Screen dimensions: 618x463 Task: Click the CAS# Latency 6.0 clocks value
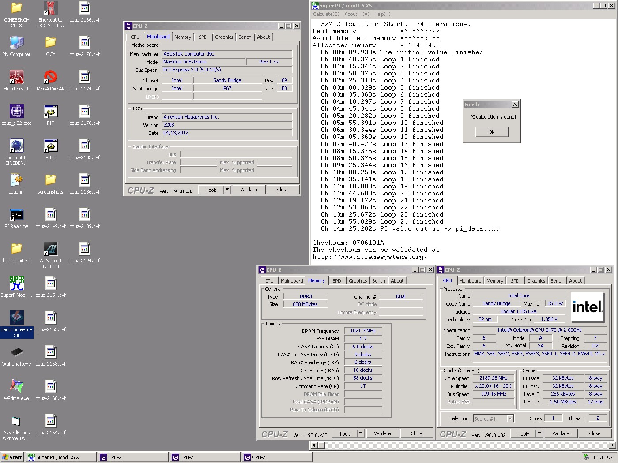(363, 347)
